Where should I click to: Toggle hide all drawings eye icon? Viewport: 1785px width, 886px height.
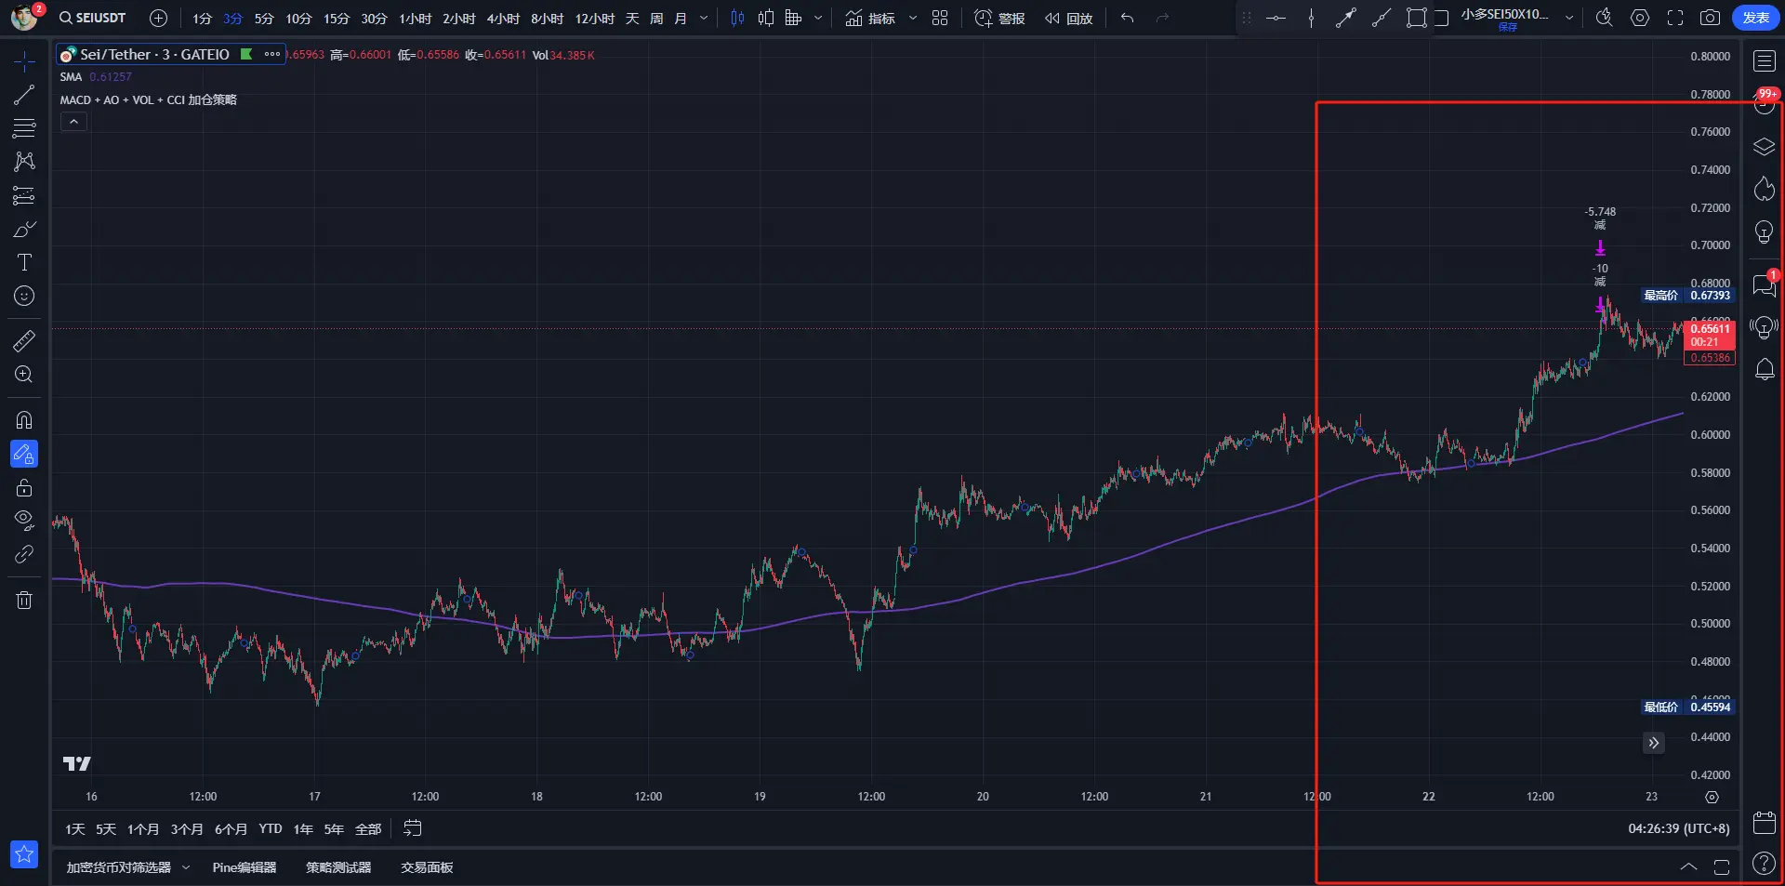pos(24,520)
